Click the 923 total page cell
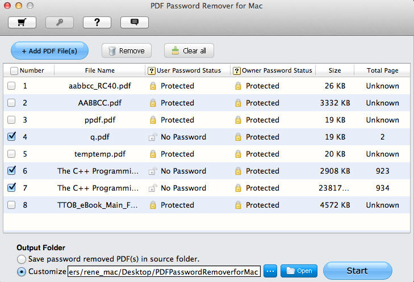 (x=382, y=171)
